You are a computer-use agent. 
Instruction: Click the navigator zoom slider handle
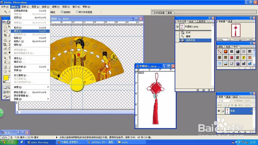(x=240, y=40)
